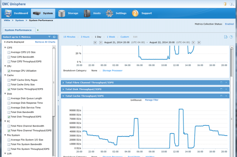Collapse the CPU metric group

5,66
